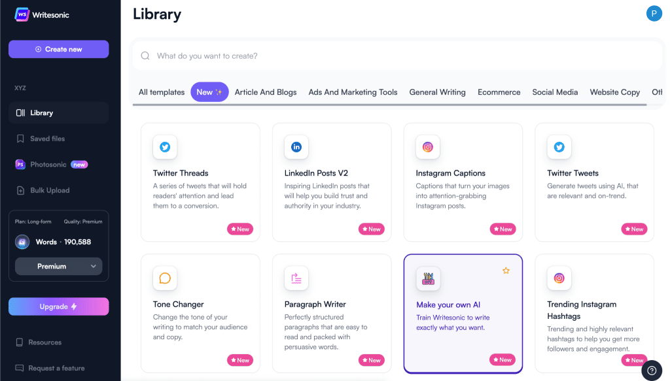
Task: Click the LinkedIn Posts V2 icon
Action: click(x=296, y=147)
